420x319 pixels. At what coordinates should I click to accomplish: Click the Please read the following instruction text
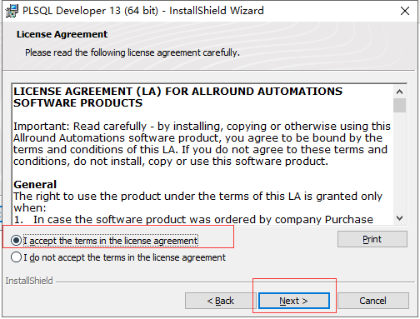132,52
